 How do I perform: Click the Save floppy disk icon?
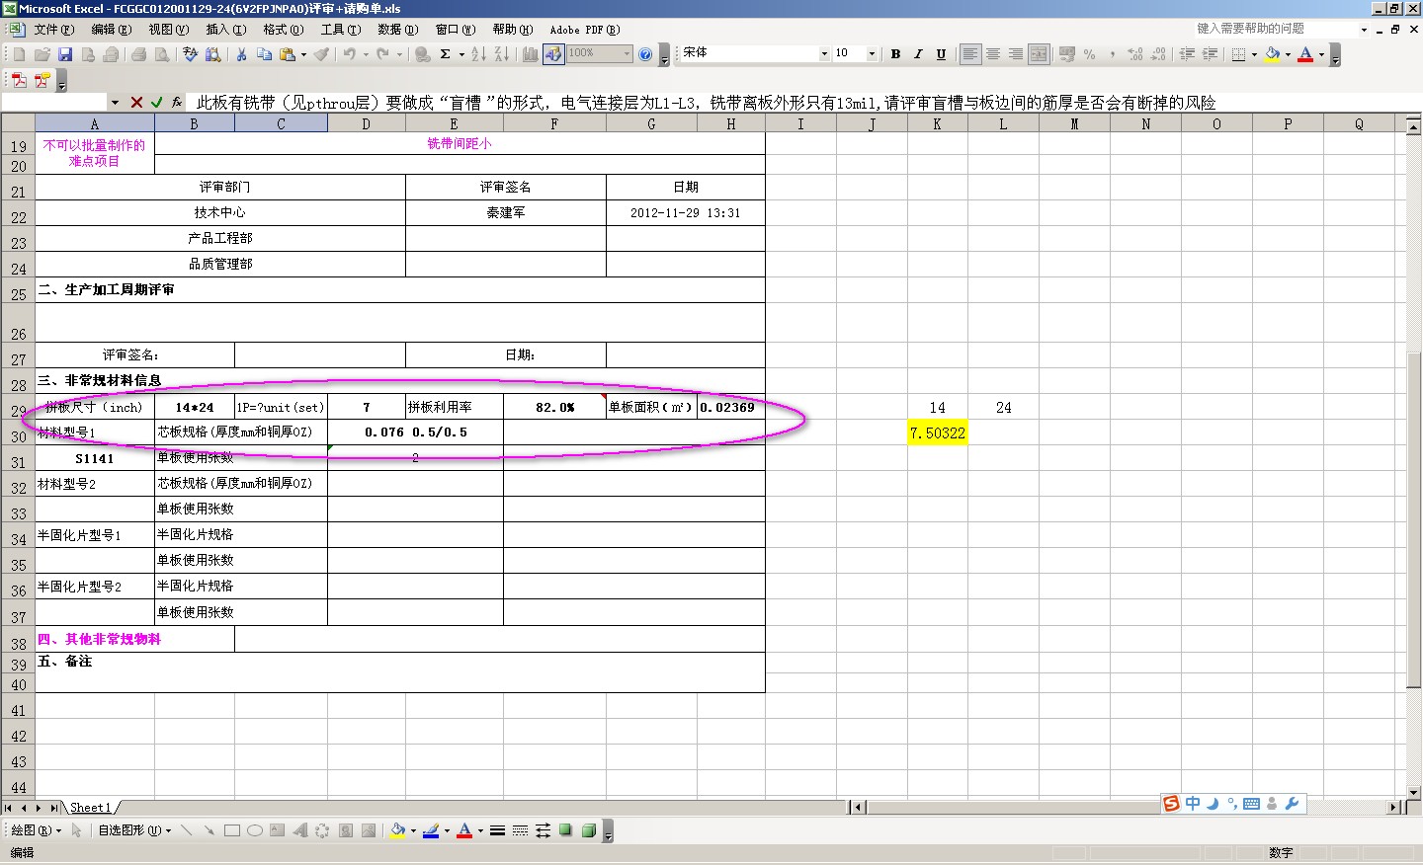65,54
